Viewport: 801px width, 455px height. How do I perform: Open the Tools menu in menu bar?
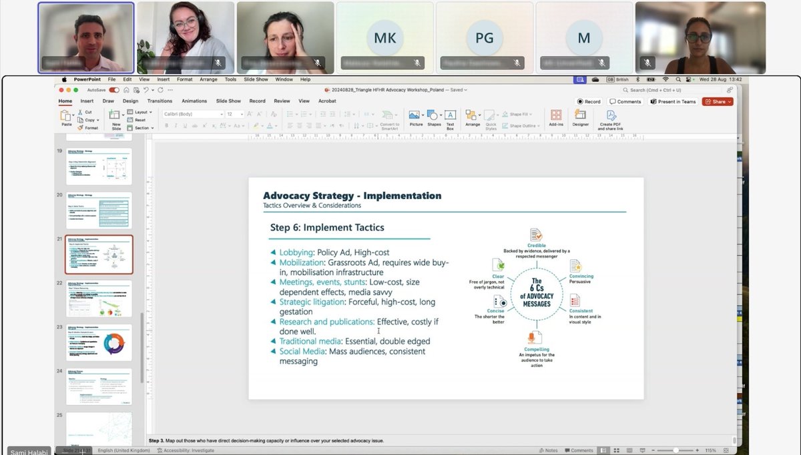(x=230, y=79)
